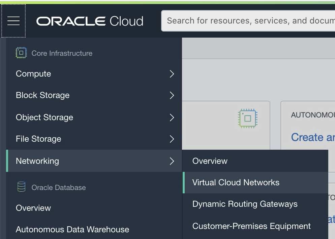Open the Block Storage menu item
Viewport: 335px width, 239px height.
point(94,95)
